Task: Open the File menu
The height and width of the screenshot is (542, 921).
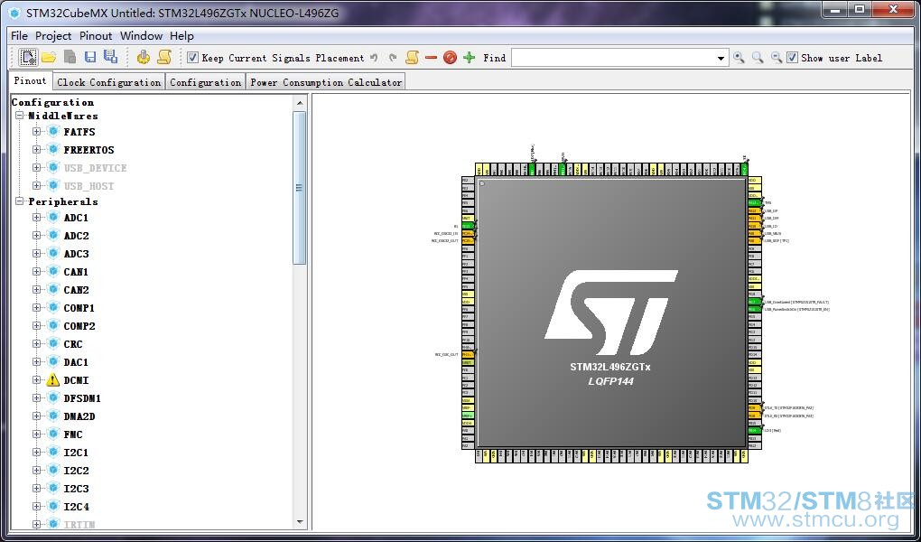Action: click(19, 36)
